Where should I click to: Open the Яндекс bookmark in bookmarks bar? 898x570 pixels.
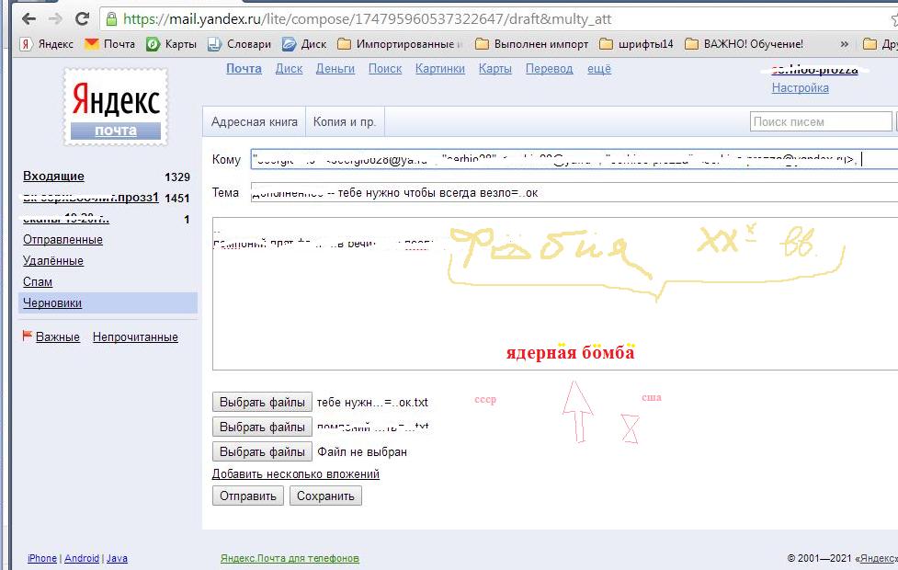[x=47, y=43]
